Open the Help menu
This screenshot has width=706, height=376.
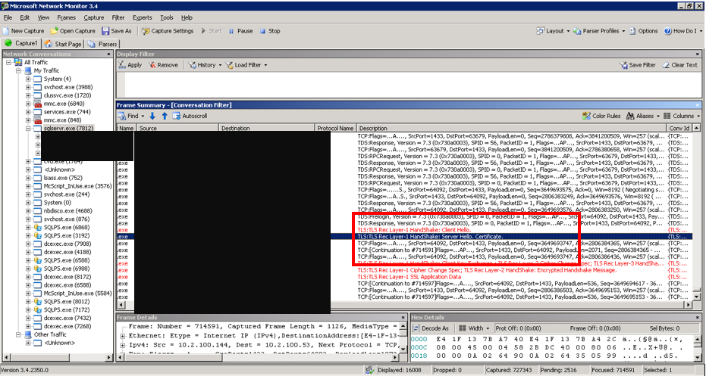(187, 17)
